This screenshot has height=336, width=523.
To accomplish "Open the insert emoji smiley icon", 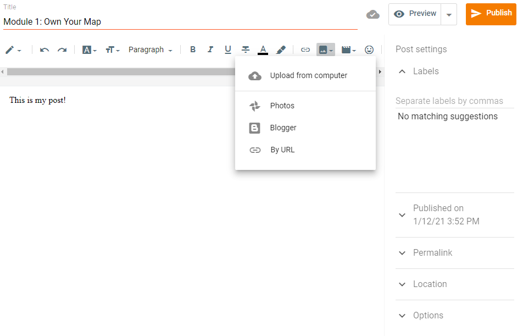I will [369, 50].
